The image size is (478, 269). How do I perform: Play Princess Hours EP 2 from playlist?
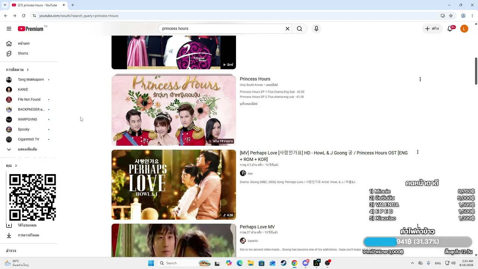pyautogui.click(x=271, y=97)
